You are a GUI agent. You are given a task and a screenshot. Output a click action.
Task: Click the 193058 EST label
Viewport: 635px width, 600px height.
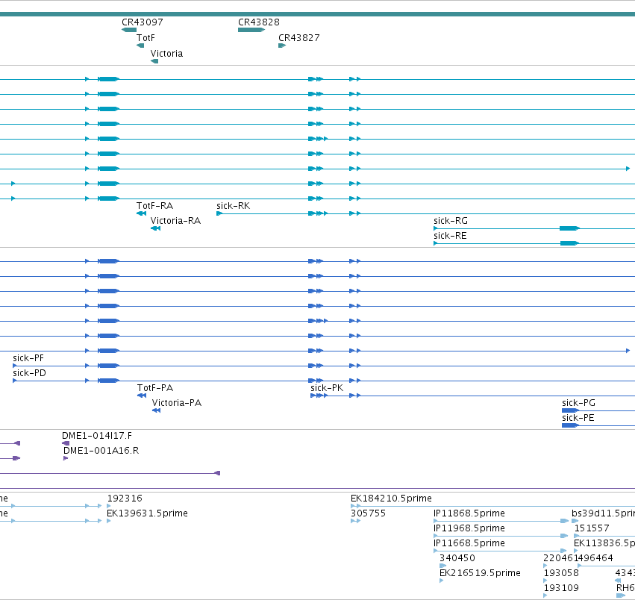point(561,573)
